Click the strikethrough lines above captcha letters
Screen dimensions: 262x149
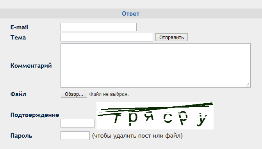[155, 108]
